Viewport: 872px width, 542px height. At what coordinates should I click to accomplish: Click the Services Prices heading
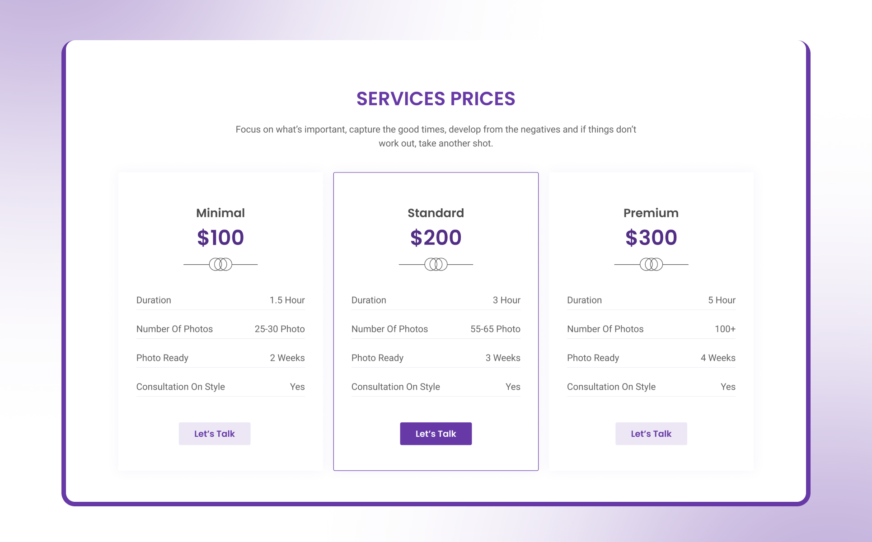[436, 98]
